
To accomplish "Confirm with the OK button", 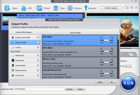I will [112, 82].
